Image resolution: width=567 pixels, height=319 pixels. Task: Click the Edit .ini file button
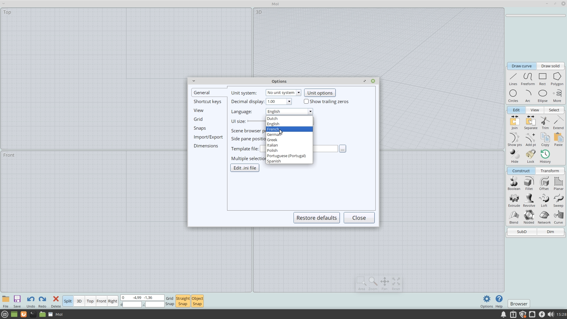(x=245, y=168)
